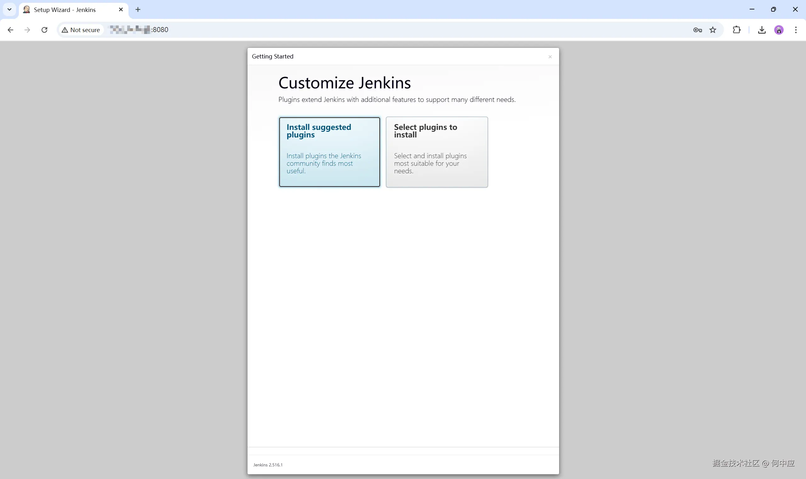Click Install suggested plugins option
This screenshot has height=479, width=806.
(329, 152)
